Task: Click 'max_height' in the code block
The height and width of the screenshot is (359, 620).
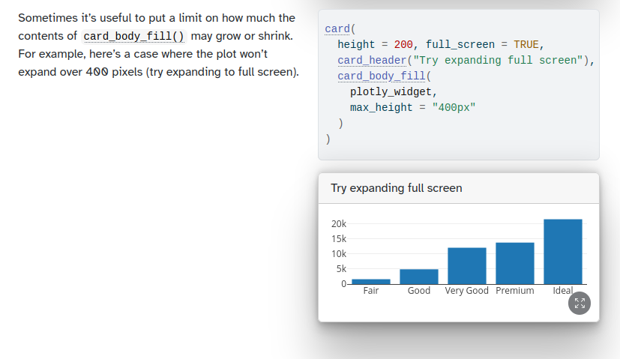Action: point(381,107)
